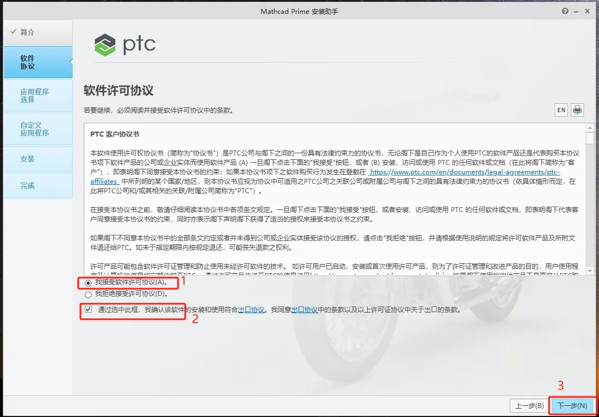Click 下一步(N) button
The height and width of the screenshot is (417, 599).
[x=572, y=405]
